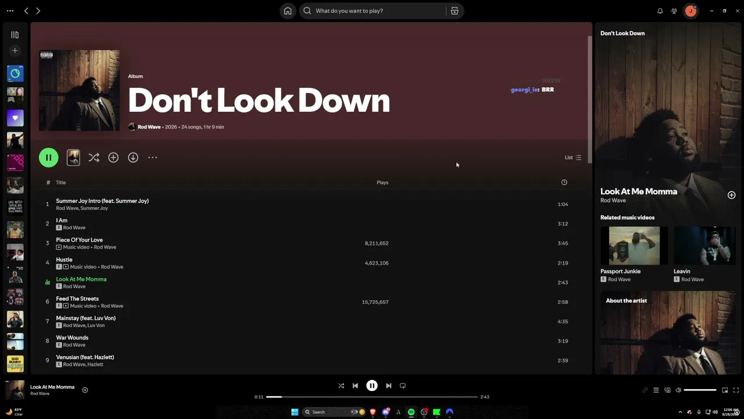
Task: Open the List view options dropdown
Action: (x=573, y=158)
